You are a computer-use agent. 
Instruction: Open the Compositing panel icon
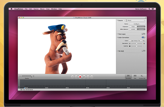pos(142,77)
